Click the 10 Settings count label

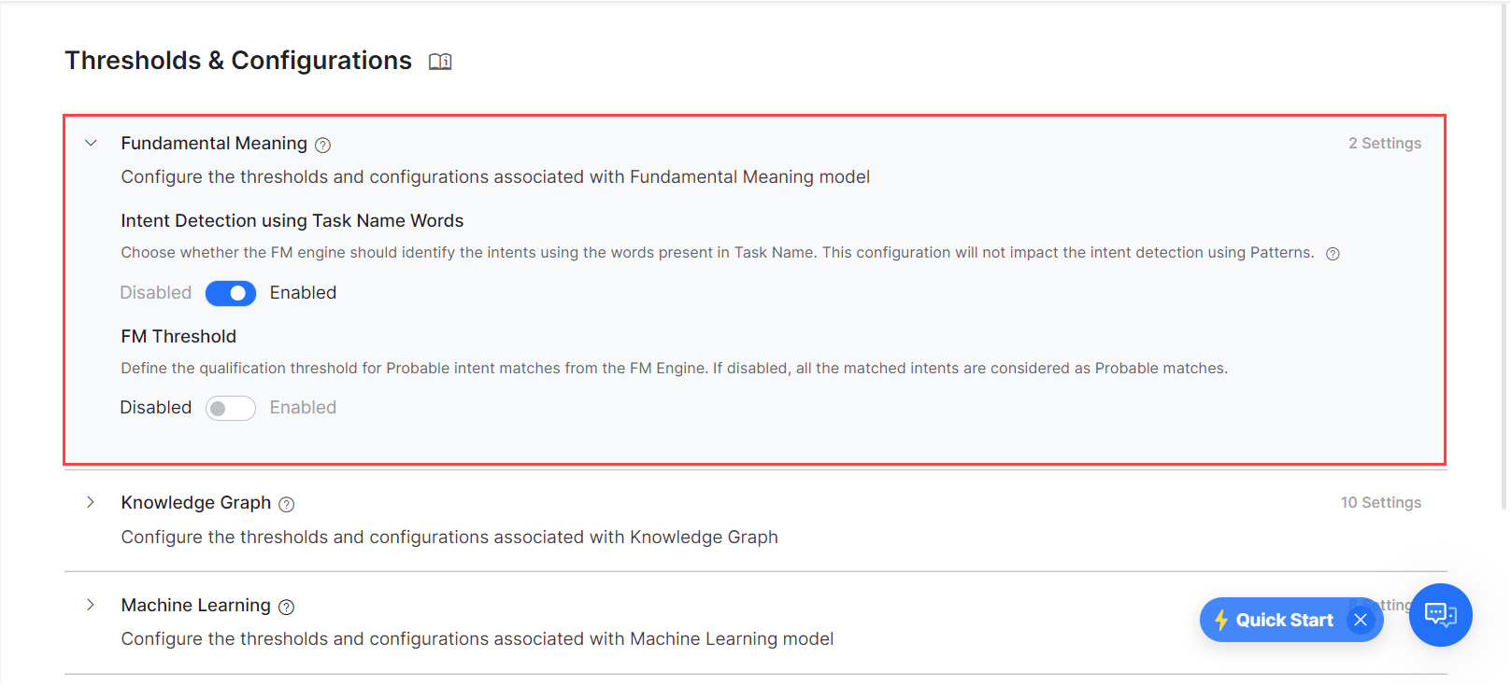pos(1380,502)
